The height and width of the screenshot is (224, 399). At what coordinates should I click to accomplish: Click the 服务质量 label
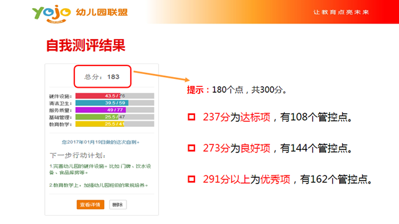pos(60,110)
